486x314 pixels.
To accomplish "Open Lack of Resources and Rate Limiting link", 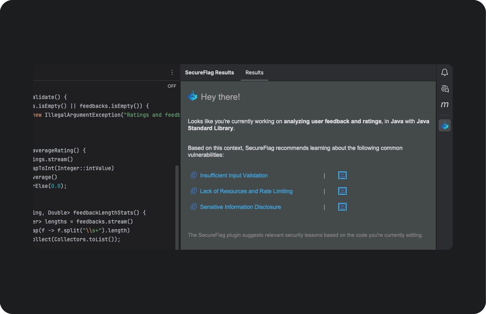I will pyautogui.click(x=246, y=191).
